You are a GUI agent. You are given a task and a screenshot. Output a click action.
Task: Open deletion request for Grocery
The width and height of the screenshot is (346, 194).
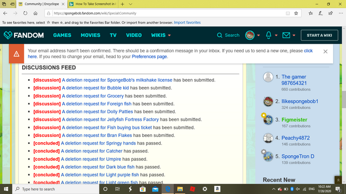[x=92, y=96]
